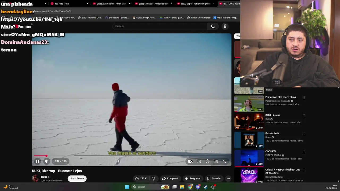Like the video with 170 K thumbs up
Viewport: 340px width, 191px height.
click(141, 179)
